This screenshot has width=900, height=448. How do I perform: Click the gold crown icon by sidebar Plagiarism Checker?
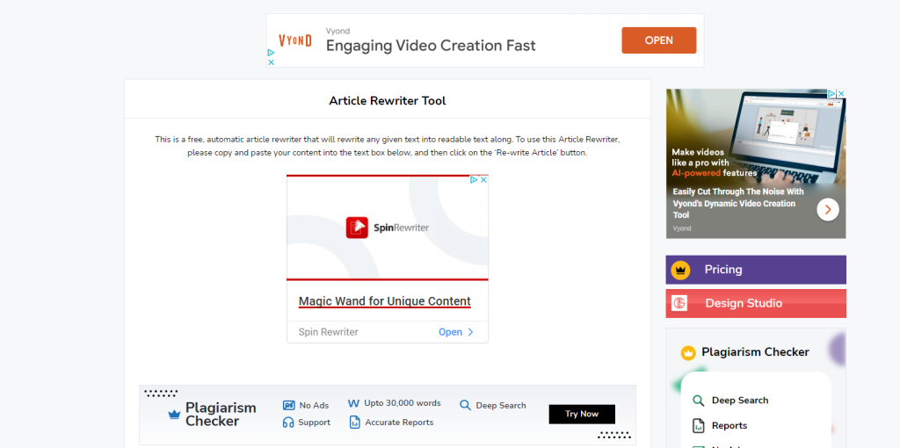688,353
